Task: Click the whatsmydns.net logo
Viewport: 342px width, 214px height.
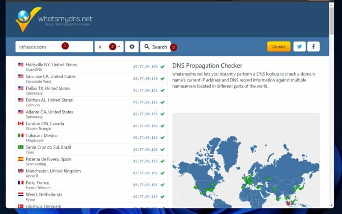Action: [x=54, y=20]
